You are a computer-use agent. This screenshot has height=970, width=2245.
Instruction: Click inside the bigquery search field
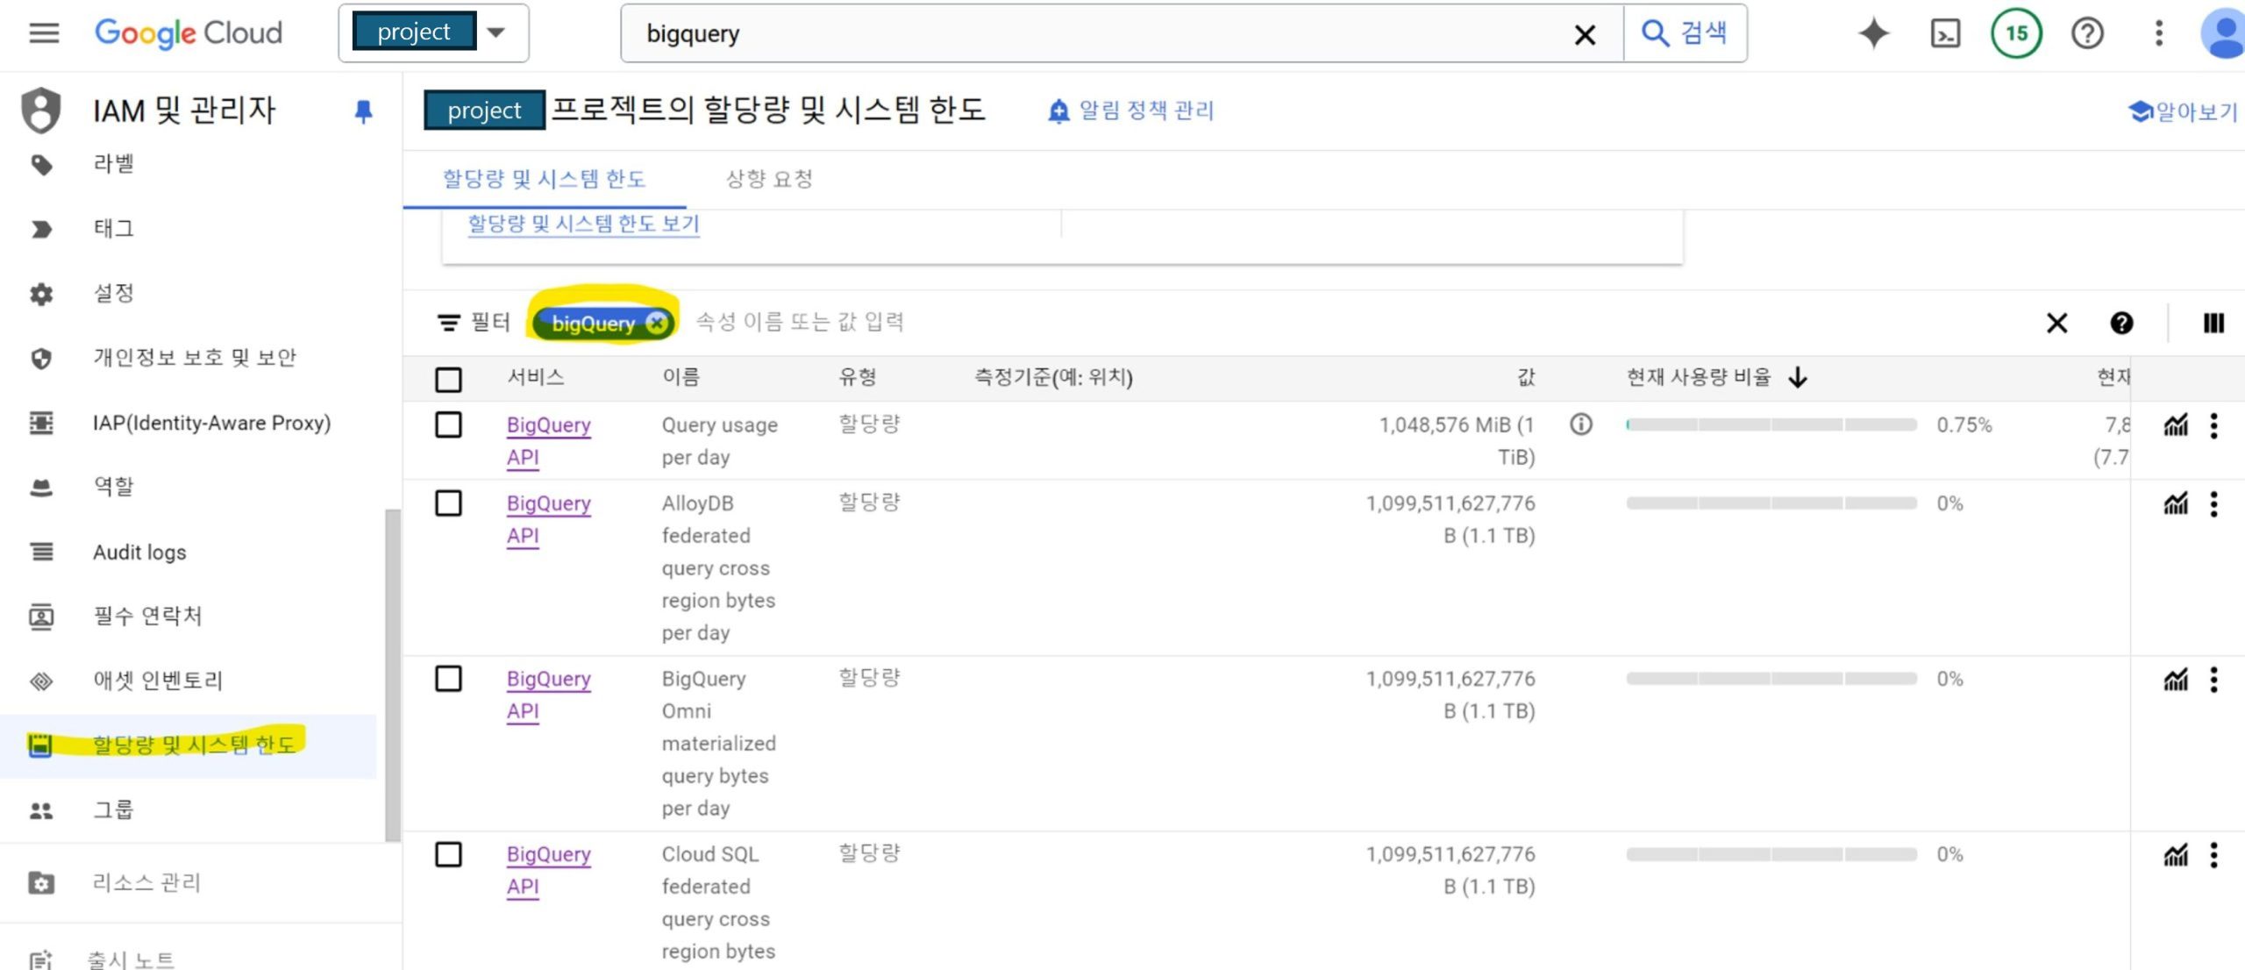coord(1096,33)
